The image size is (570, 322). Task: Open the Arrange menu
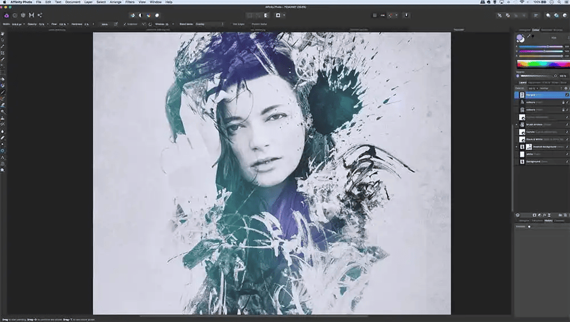coord(116,2)
